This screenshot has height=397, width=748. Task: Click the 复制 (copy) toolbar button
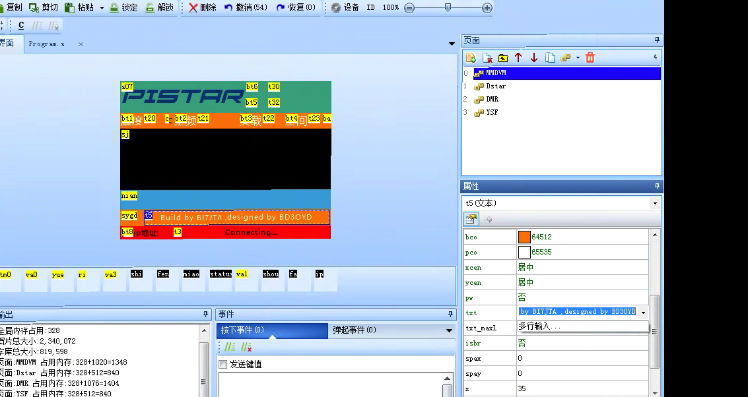(x=11, y=8)
